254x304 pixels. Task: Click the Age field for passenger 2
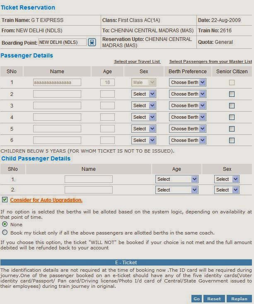pos(107,94)
